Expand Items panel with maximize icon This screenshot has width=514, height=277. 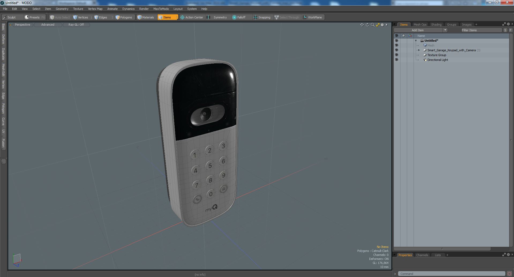pyautogui.click(x=504, y=24)
